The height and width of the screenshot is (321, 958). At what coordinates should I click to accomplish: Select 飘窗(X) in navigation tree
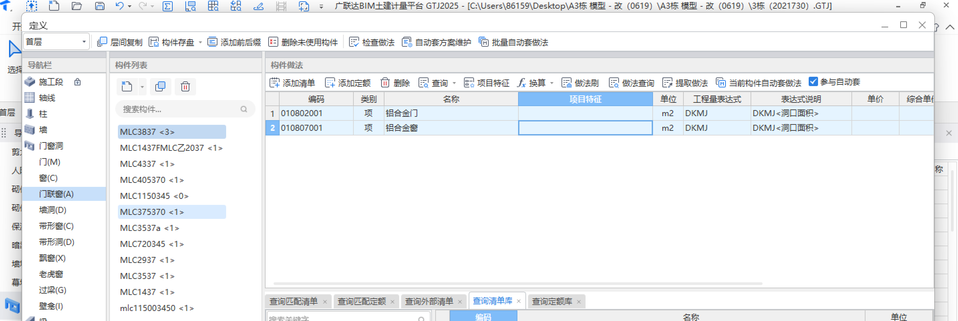point(52,258)
